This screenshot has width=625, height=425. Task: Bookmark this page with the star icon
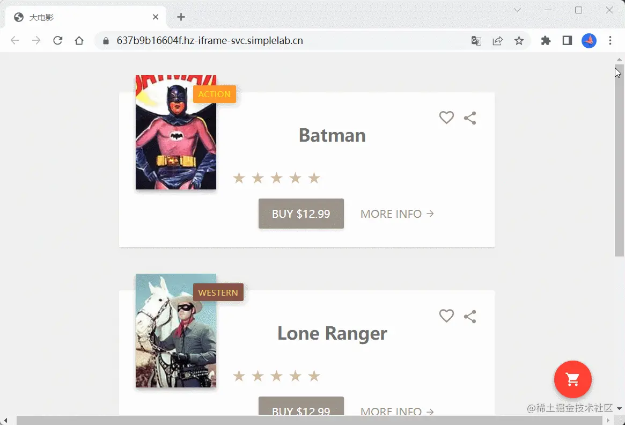pos(519,41)
